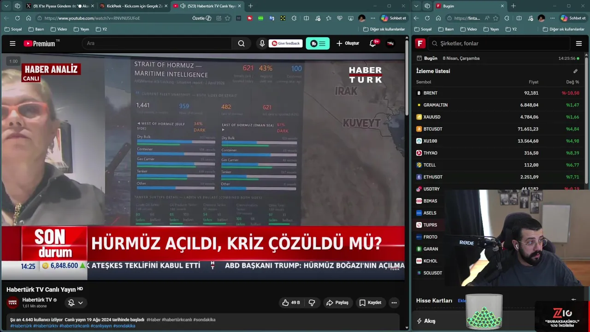Image resolution: width=590 pixels, height=332 pixels.
Task: Reload the YouTube page
Action: [17, 18]
